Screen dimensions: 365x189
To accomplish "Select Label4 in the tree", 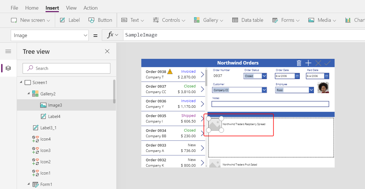I will [54, 116].
